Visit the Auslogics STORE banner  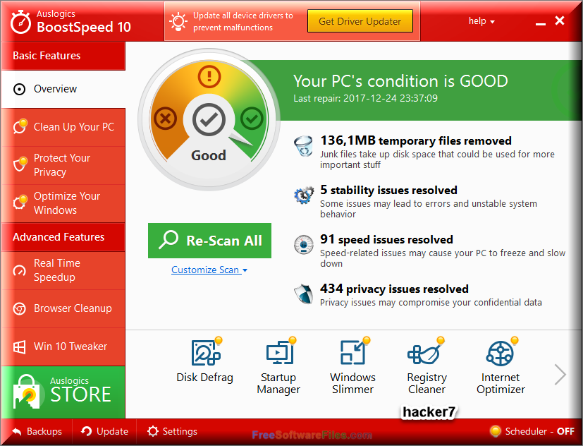(63, 392)
